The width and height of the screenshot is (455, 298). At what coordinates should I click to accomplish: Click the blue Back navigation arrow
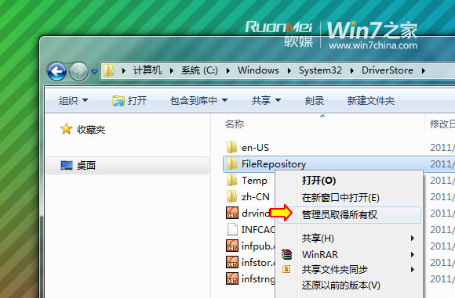click(x=56, y=71)
